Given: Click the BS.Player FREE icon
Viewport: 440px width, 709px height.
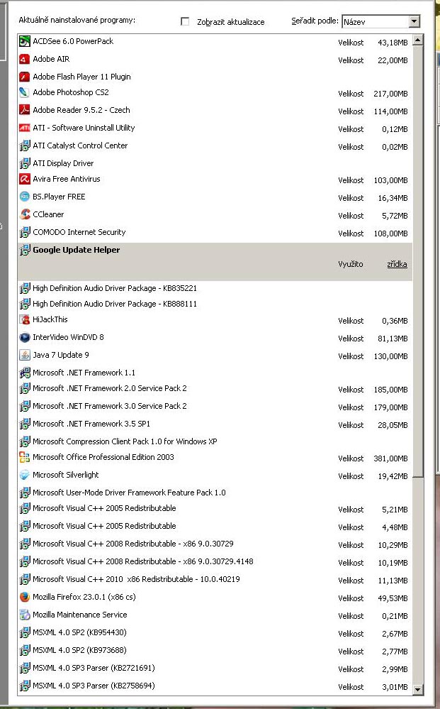Looking at the screenshot, I should tap(24, 197).
